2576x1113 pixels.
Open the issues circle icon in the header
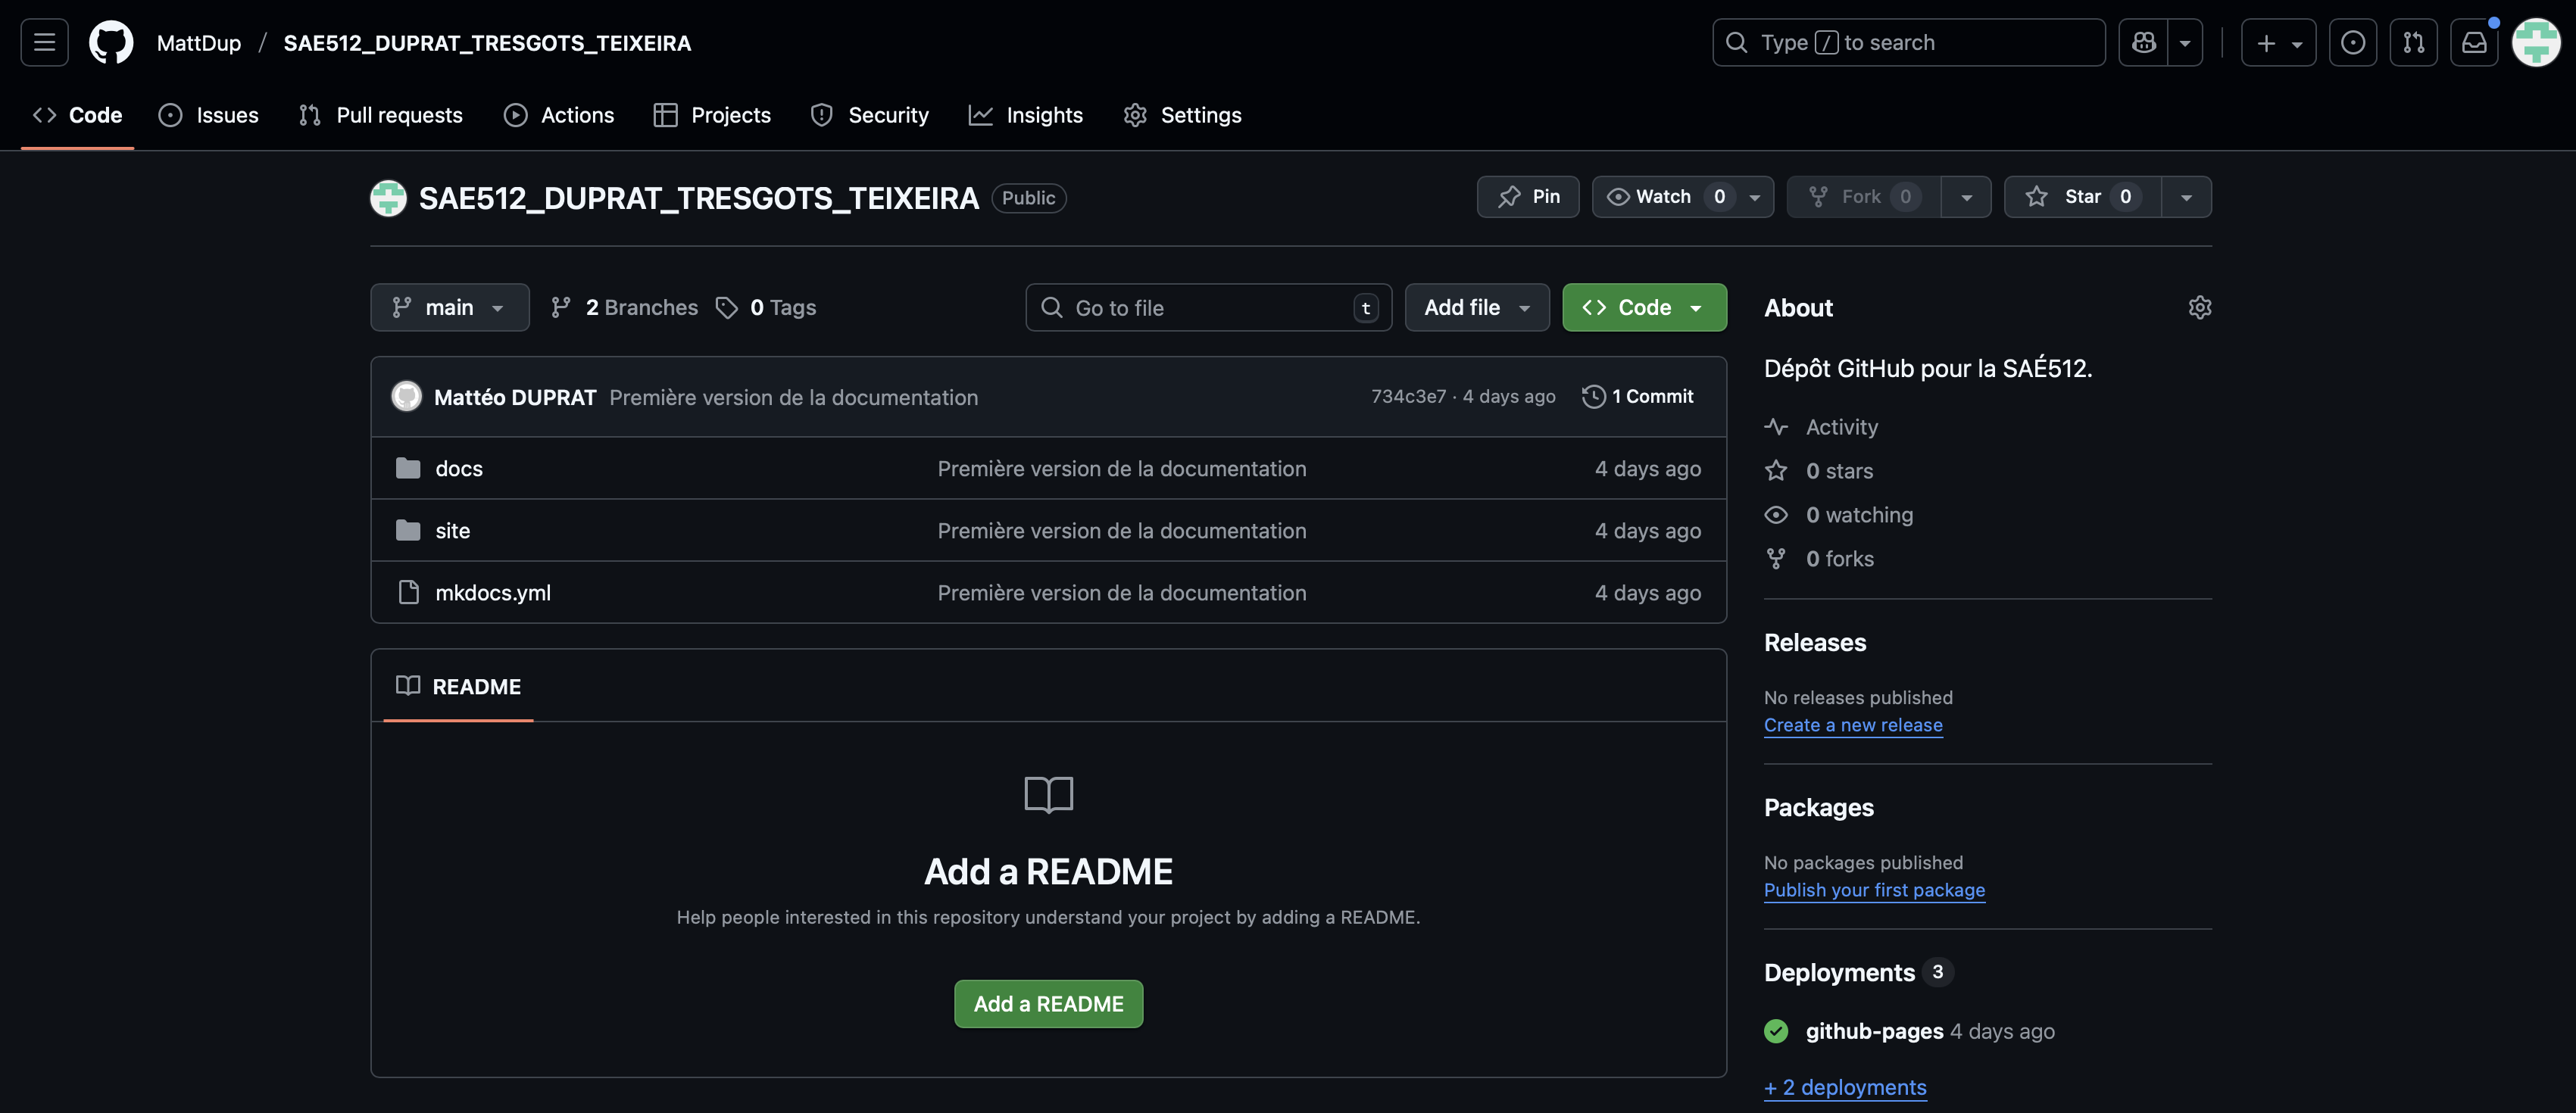pos(2353,42)
